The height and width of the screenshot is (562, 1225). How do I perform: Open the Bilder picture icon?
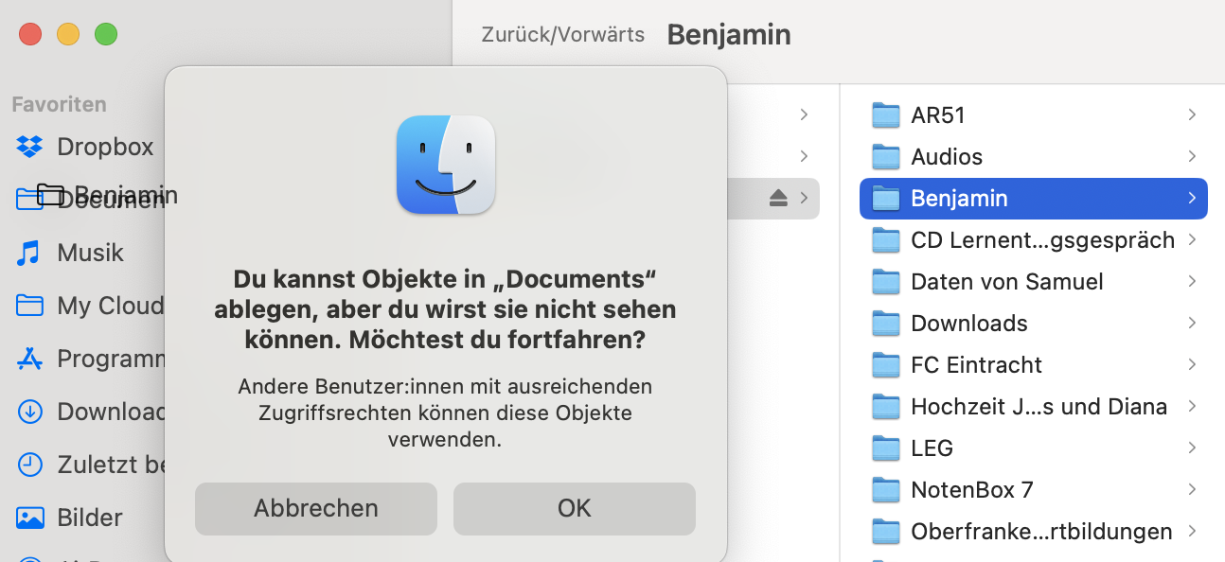click(30, 518)
